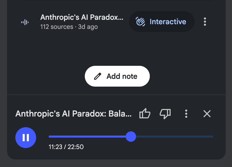Screen dimensions: 232x167
Task: Click the player title "Anthropic's AI Paradox: Bala..."
Action: point(74,114)
